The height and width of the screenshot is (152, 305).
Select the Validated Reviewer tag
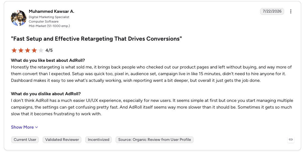(62, 139)
